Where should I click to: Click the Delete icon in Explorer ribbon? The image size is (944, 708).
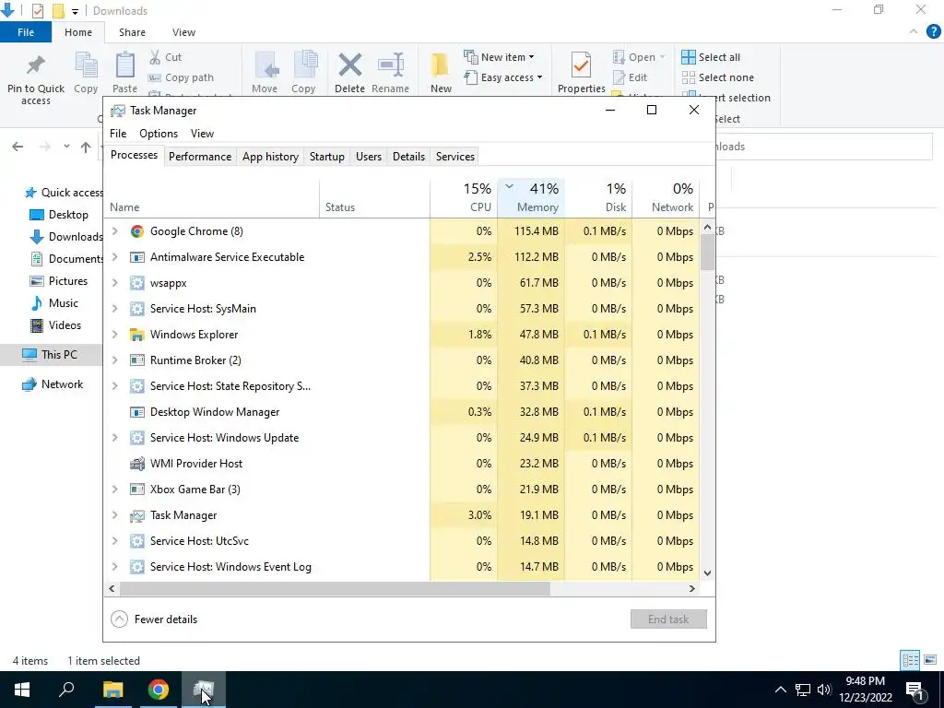pos(349,65)
